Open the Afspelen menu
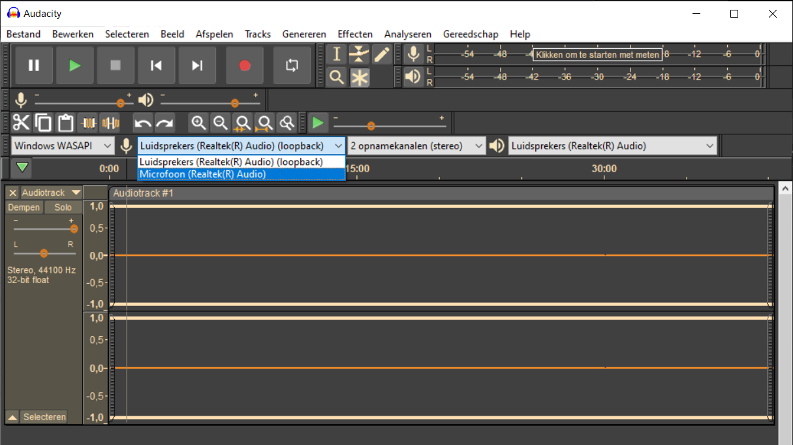 click(x=215, y=34)
